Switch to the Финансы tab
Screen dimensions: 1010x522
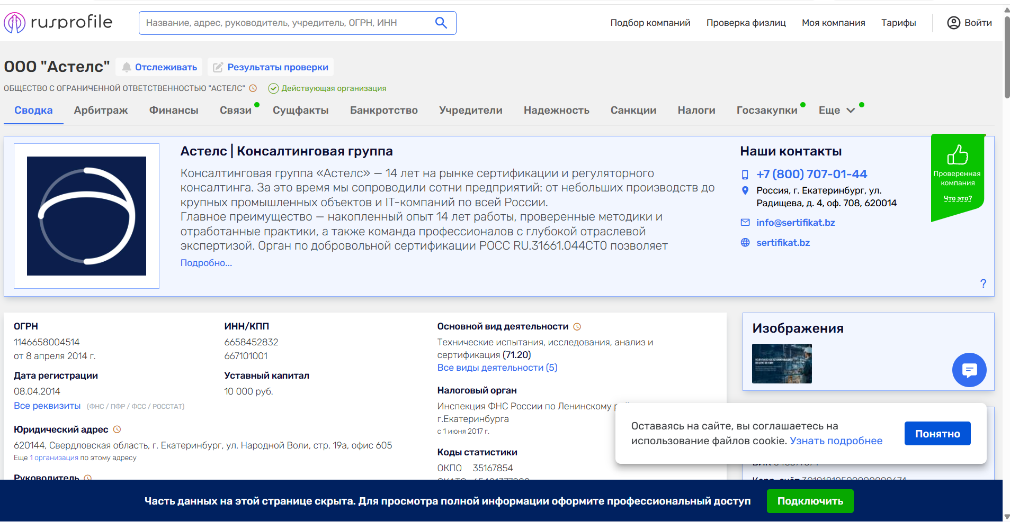click(x=174, y=110)
